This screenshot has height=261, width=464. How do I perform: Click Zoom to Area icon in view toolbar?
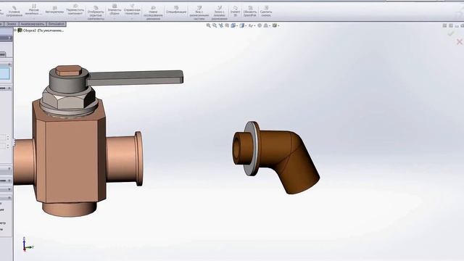[x=215, y=26]
